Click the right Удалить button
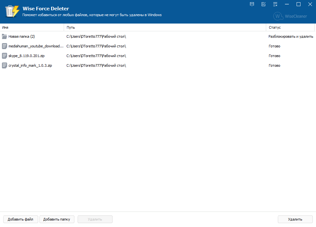 [x=295, y=219]
